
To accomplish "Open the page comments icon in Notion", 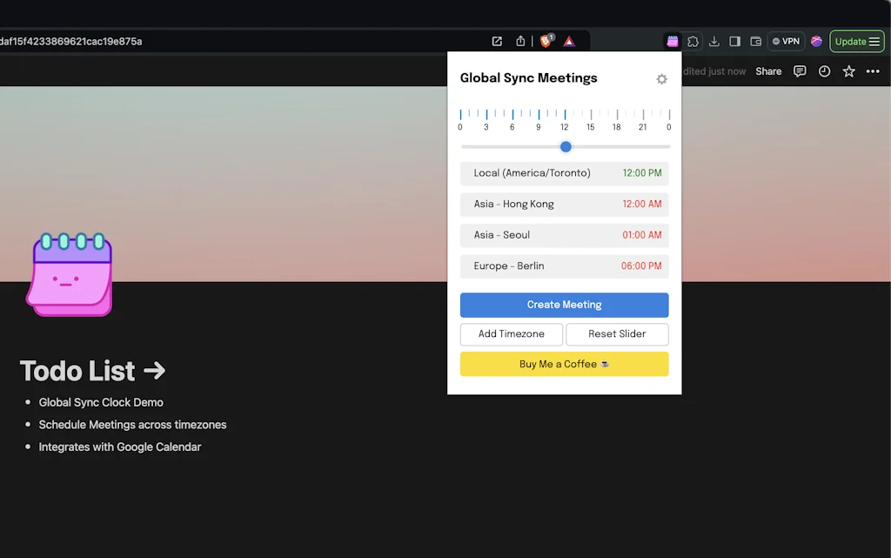I will point(800,71).
